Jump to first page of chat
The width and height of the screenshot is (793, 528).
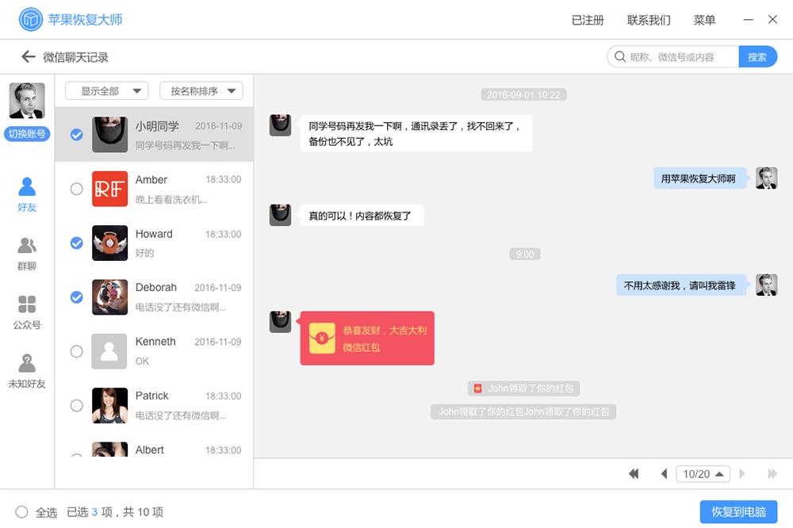coord(634,473)
